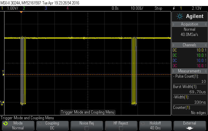Open the Measurements panel header
The height and width of the screenshot is (131, 208).
tap(190, 71)
